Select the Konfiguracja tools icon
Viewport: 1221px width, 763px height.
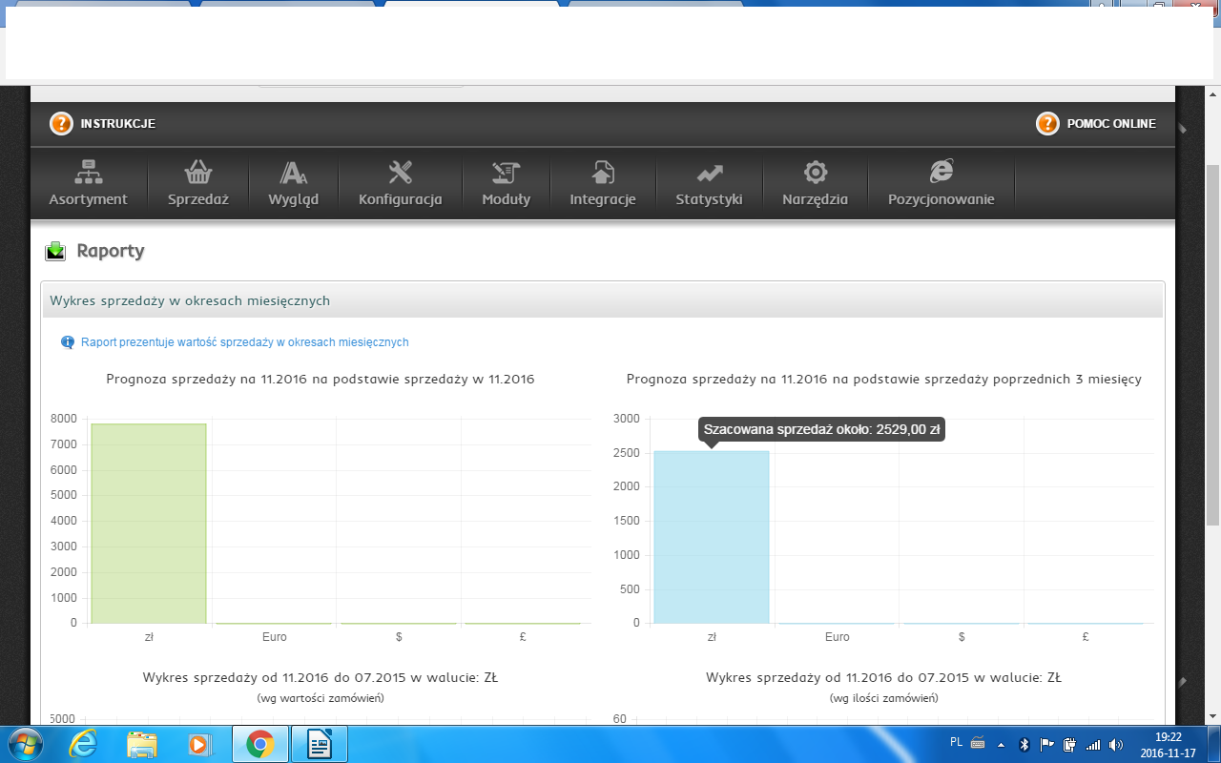click(400, 173)
